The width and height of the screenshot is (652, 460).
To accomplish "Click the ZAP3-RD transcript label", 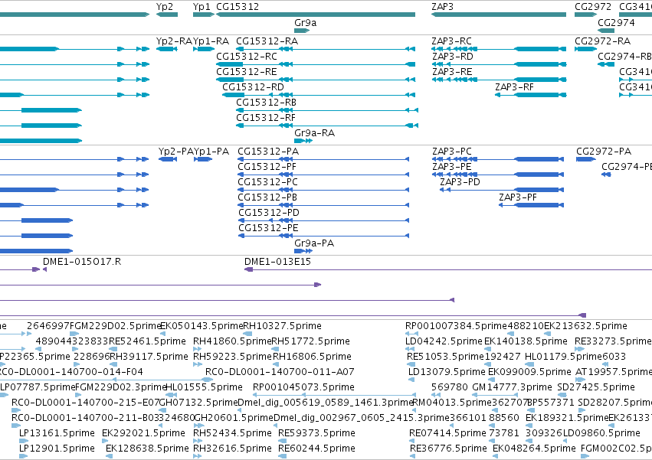I will pyautogui.click(x=452, y=56).
